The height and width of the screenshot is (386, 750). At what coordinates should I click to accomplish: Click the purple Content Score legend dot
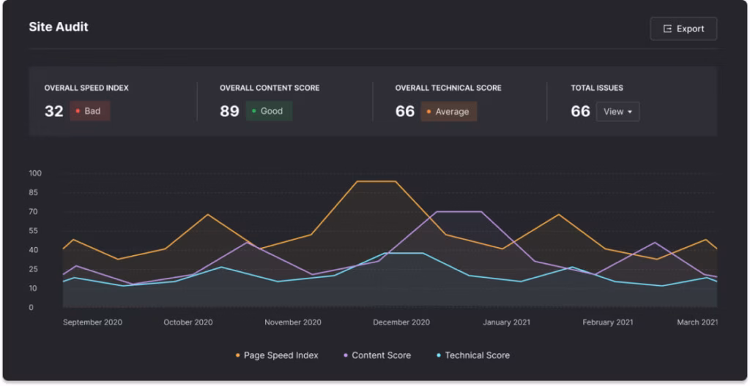[346, 356]
